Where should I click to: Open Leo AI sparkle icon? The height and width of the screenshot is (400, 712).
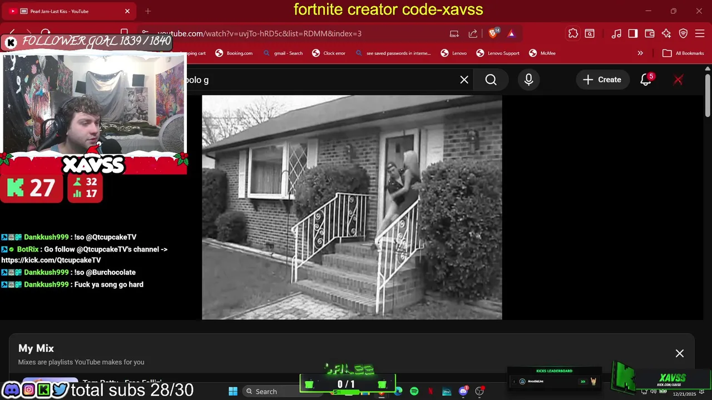pyautogui.click(x=666, y=33)
